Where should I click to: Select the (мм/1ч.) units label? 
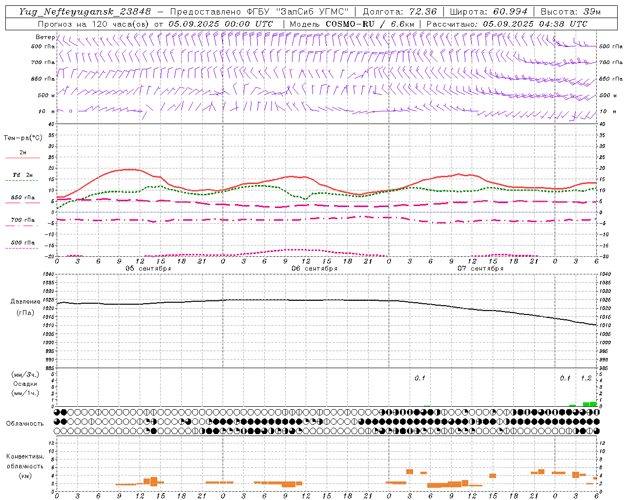pyautogui.click(x=25, y=393)
